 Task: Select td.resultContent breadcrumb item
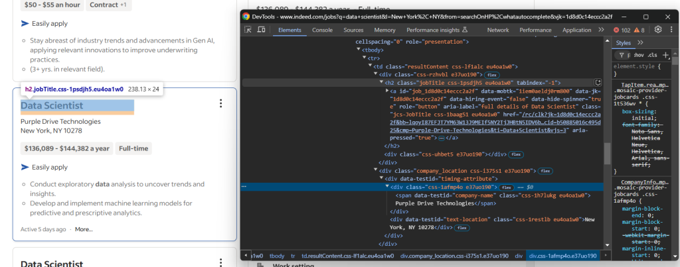click(x=348, y=256)
